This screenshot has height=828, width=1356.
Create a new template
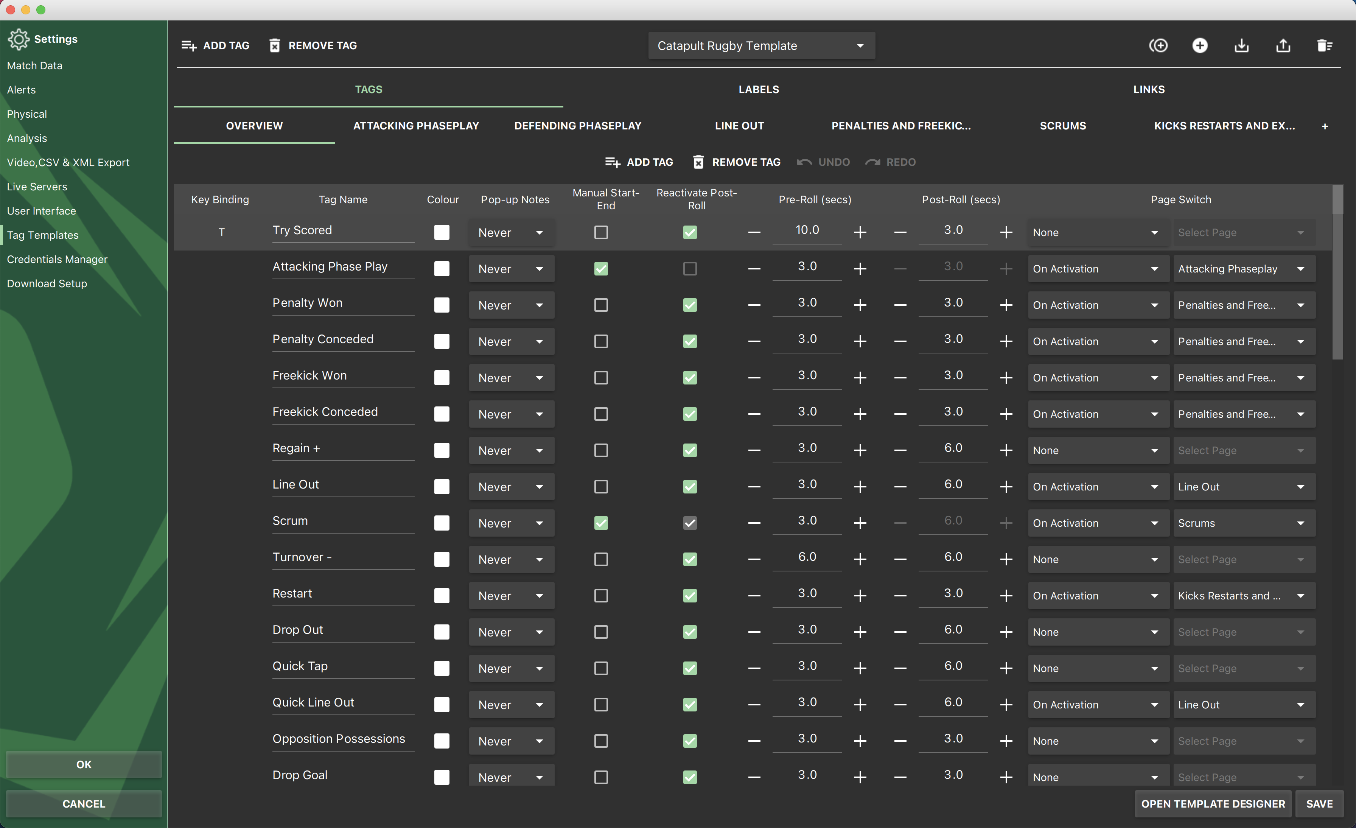point(1200,45)
